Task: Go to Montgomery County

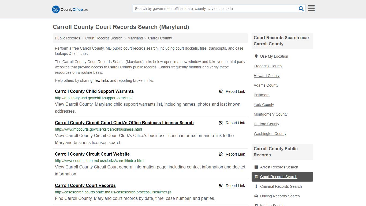Action: pos(271,114)
